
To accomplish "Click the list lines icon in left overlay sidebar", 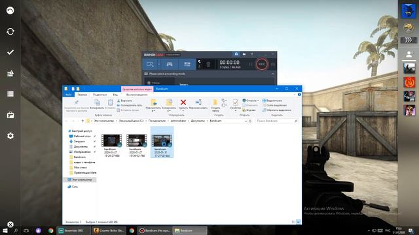I will 10,94.
